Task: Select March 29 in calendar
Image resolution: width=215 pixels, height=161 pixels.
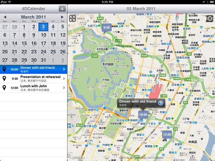Action: [x=24, y=60]
